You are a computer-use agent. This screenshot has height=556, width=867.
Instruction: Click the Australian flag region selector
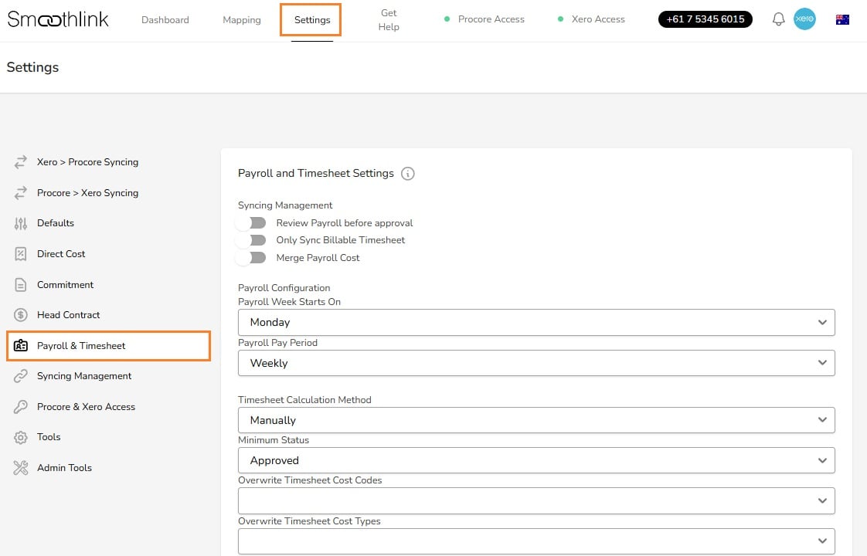(x=843, y=19)
